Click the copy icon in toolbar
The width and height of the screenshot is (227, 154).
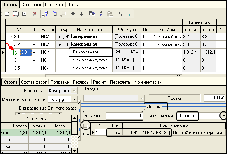tap(92, 13)
